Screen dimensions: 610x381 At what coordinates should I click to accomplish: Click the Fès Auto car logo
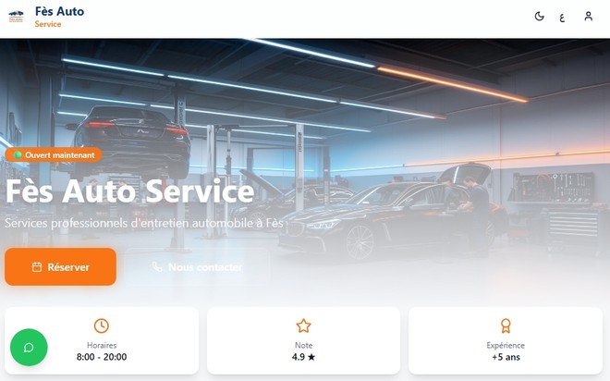click(x=16, y=17)
